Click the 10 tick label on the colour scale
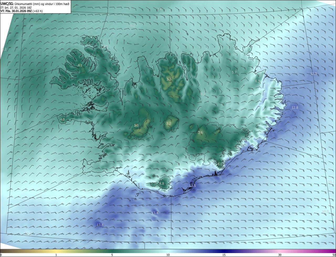The image size is (336, 257). [168, 255]
